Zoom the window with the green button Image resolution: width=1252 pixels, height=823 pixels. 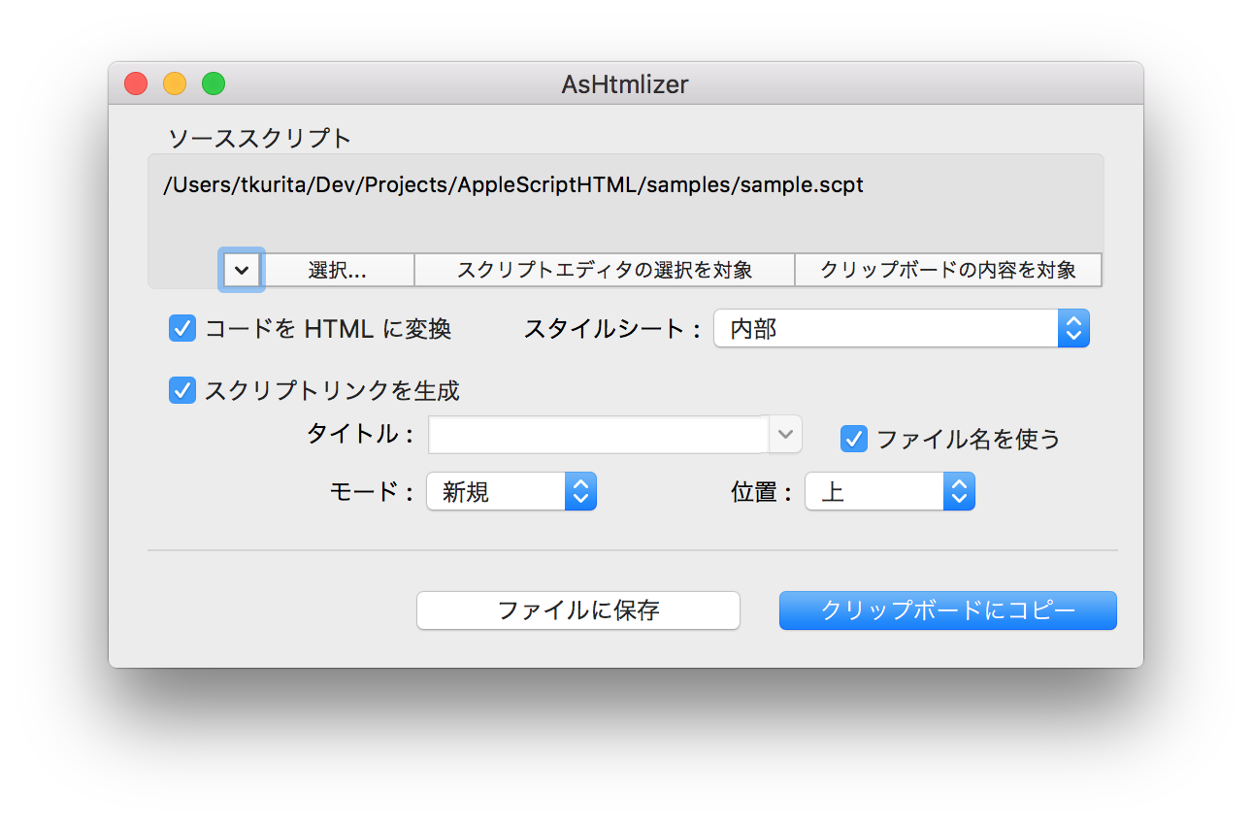pos(214,84)
